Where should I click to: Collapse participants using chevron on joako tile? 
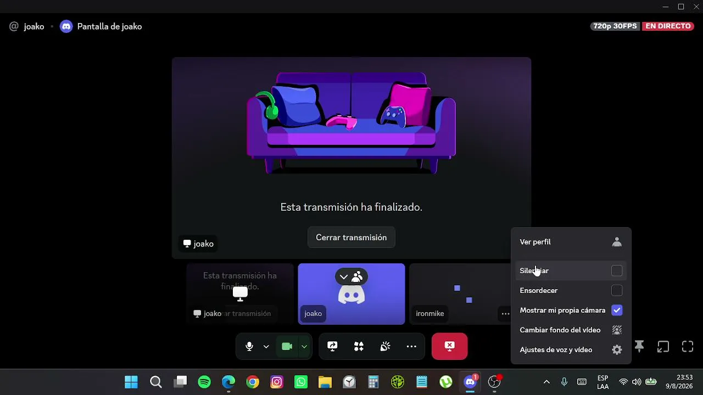(344, 277)
